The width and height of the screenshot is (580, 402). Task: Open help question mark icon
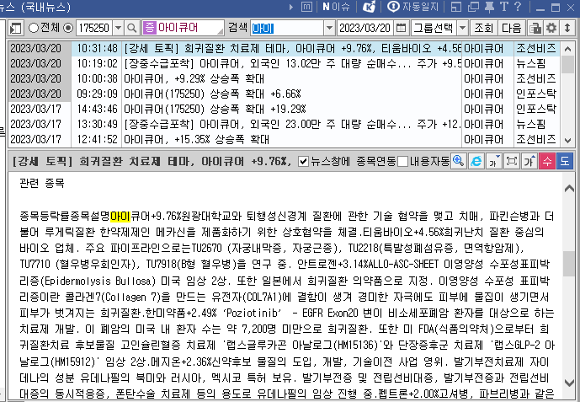pos(518,7)
